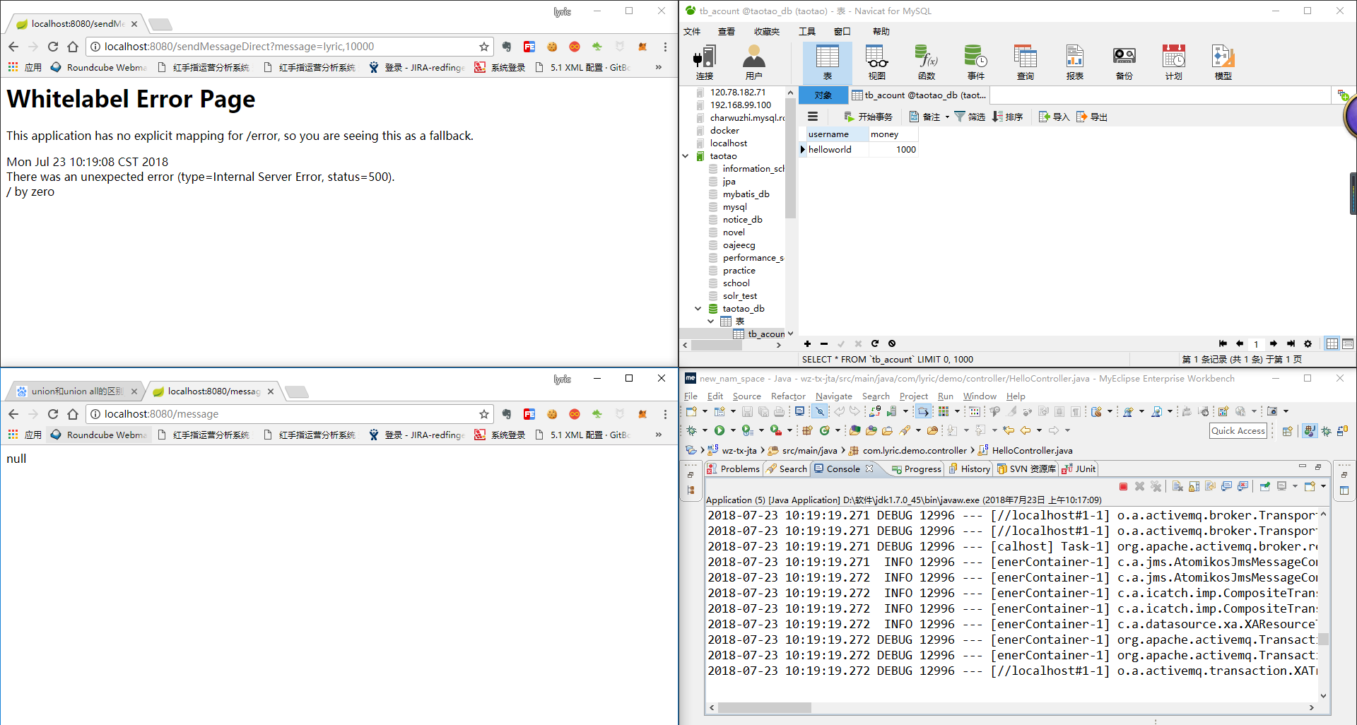This screenshot has height=725, width=1357.
Task: Delete the record with Navicat minus icon
Action: (x=824, y=343)
